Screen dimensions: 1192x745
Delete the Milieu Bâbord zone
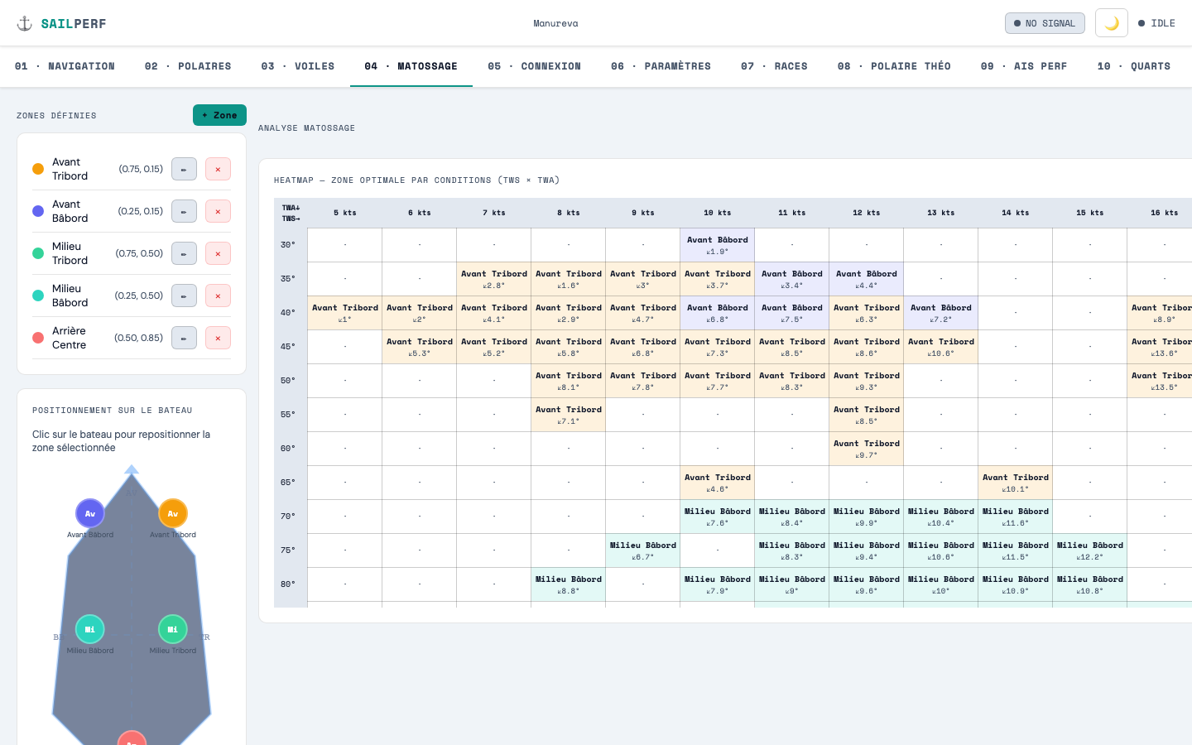click(218, 296)
